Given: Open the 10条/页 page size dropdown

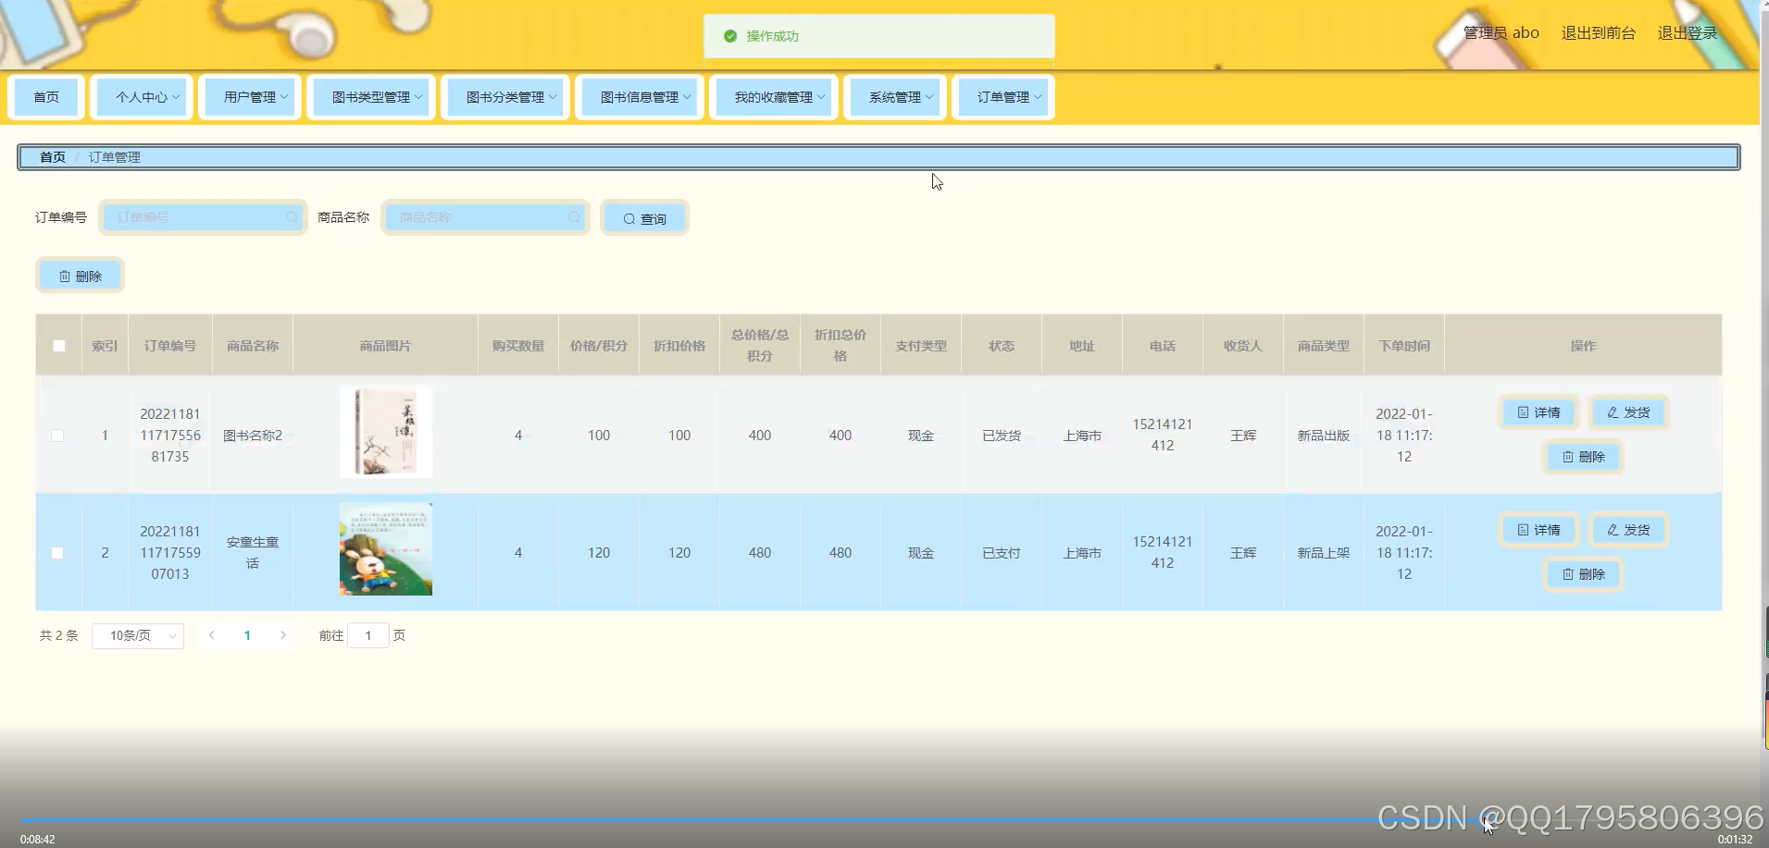Looking at the screenshot, I should 137,635.
